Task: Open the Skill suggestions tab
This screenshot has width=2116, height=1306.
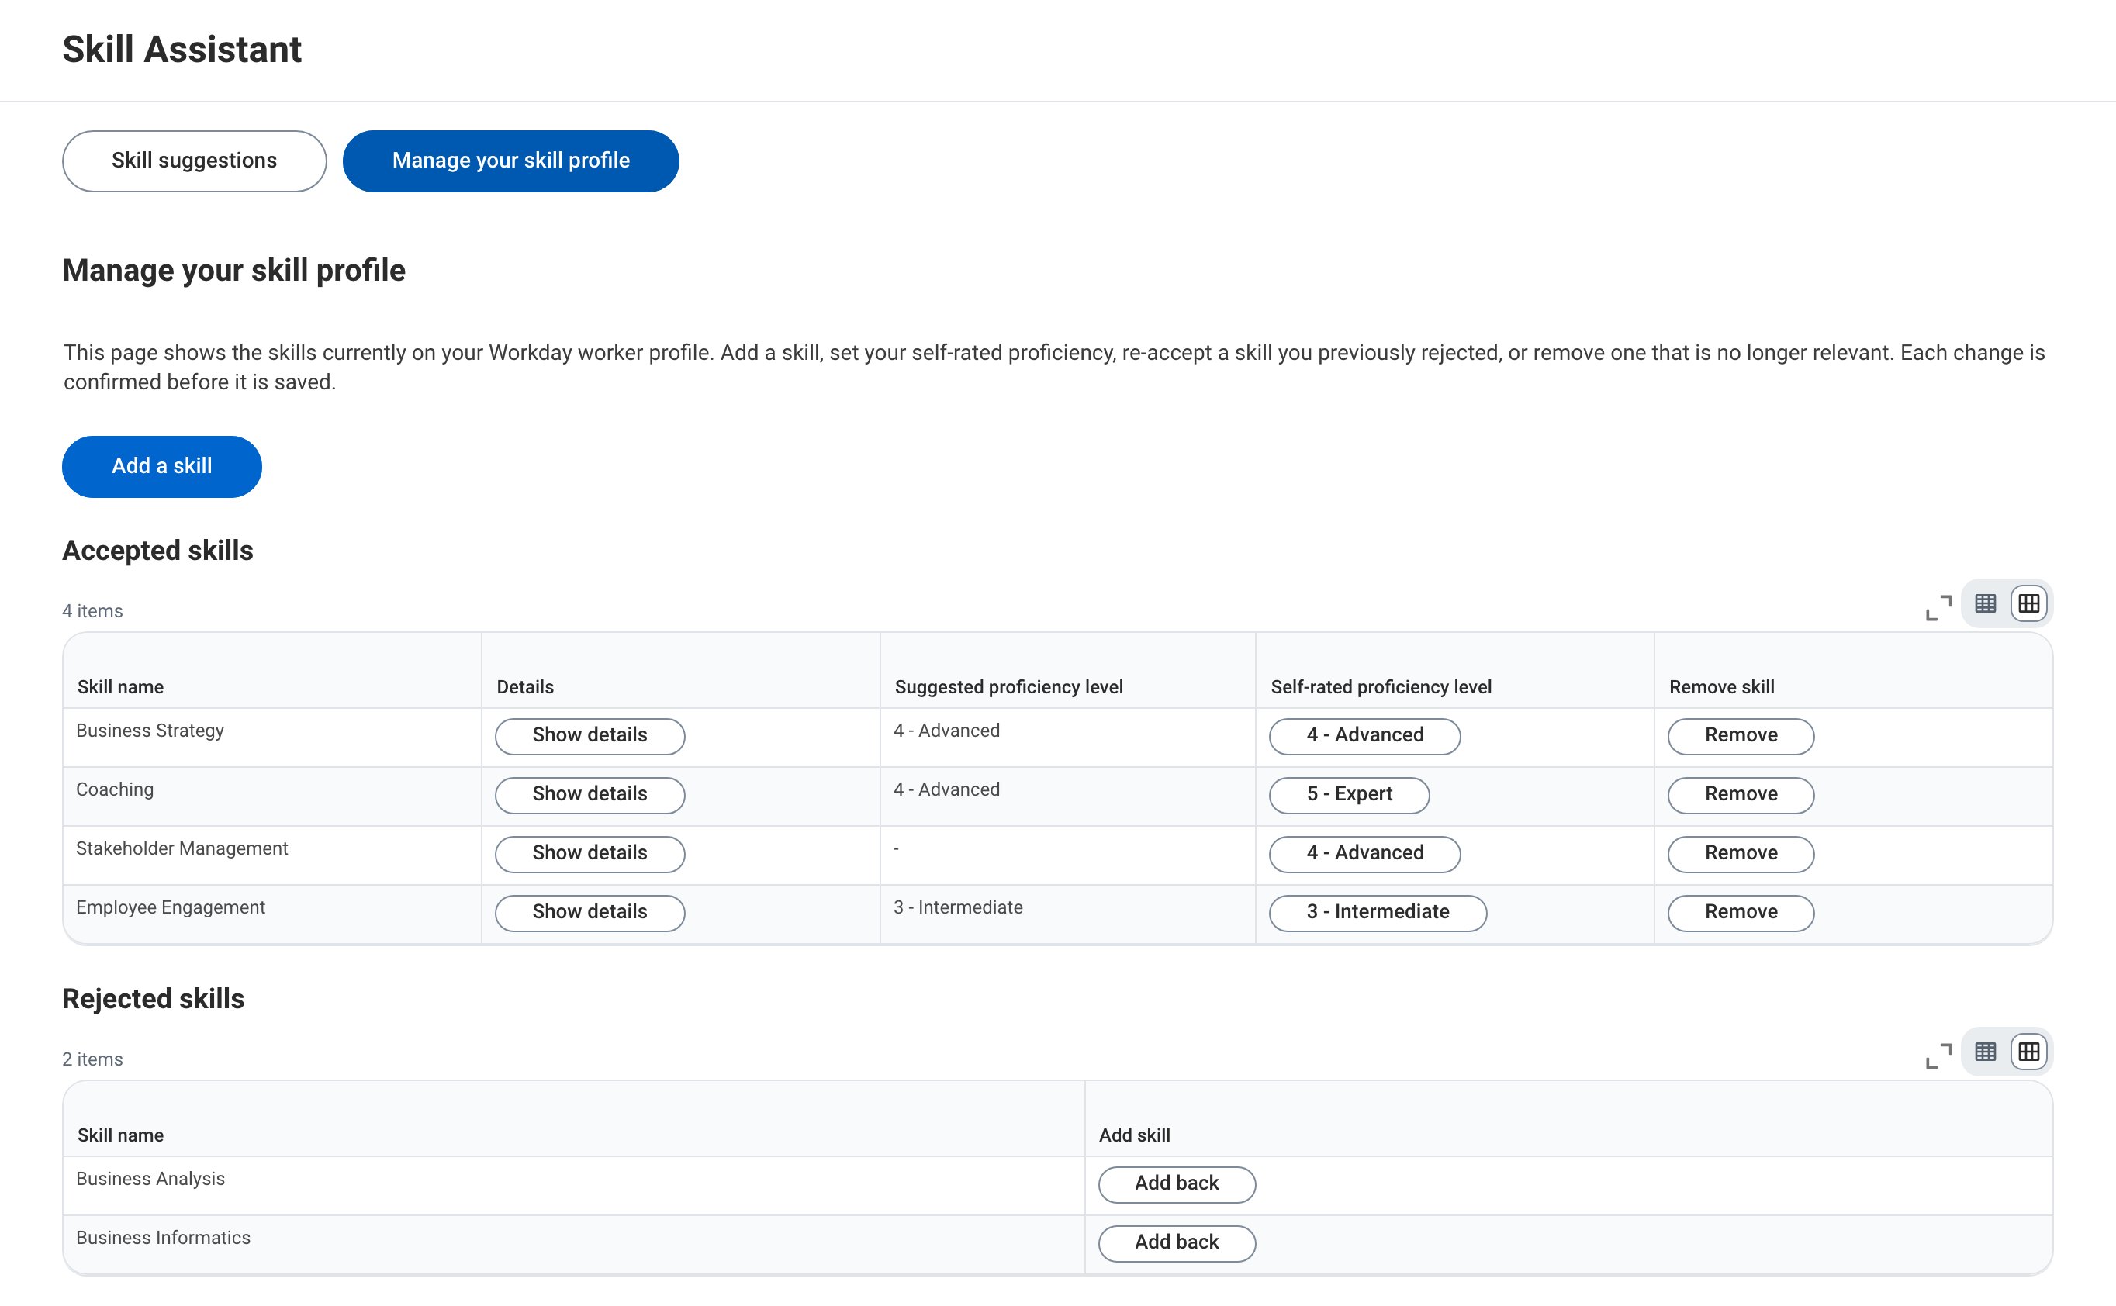Action: coord(195,161)
